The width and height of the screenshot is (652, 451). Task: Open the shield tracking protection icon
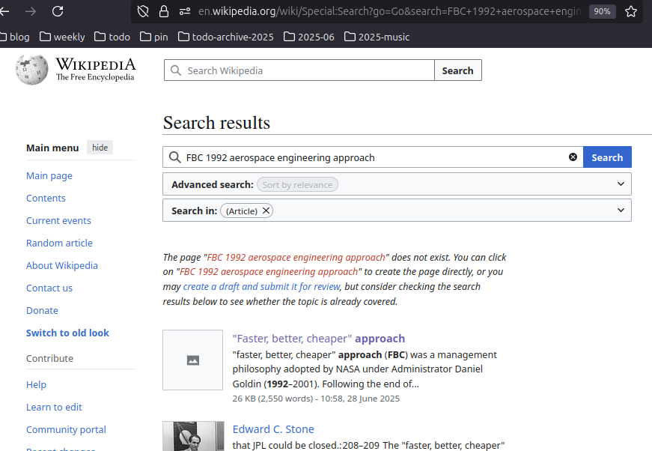(143, 12)
